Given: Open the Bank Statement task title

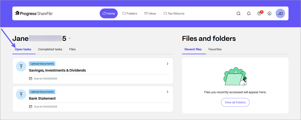Looking at the screenshot, I should (42, 99).
